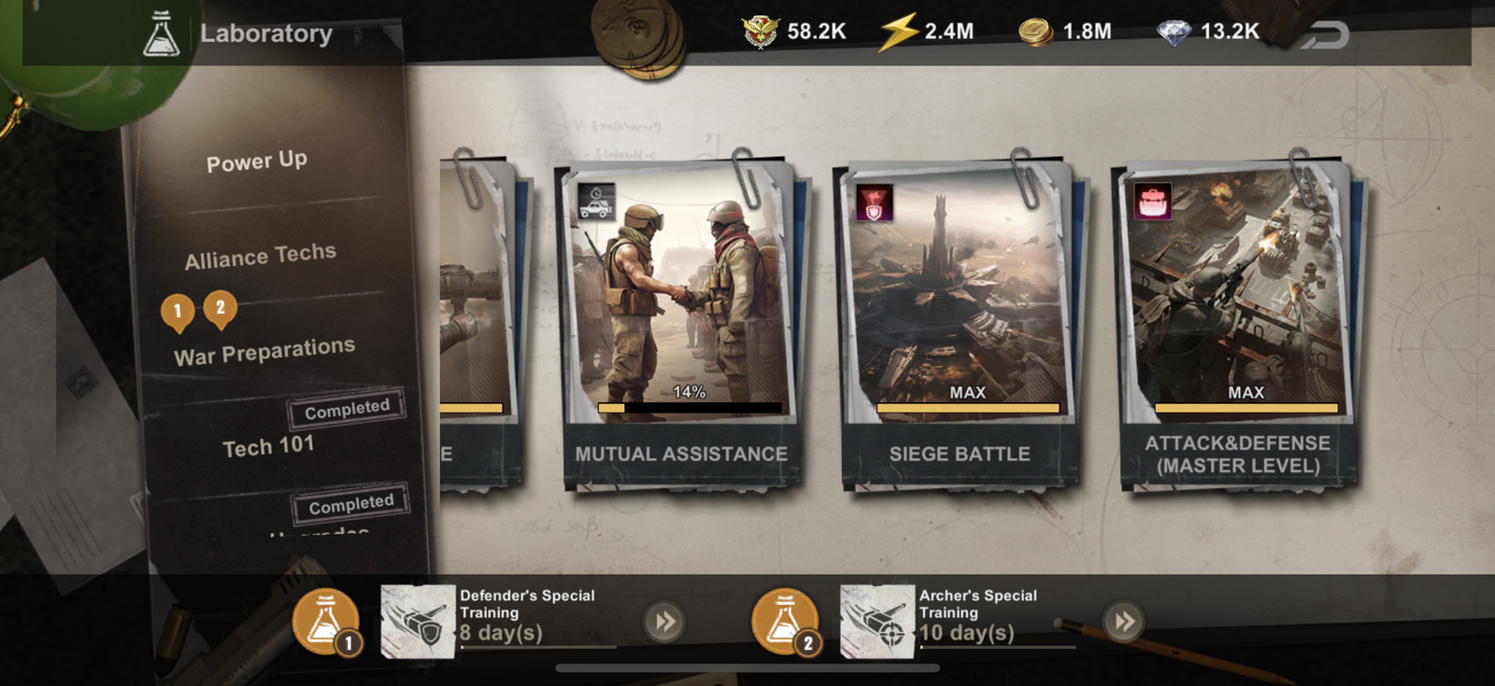Tap the diamond currency icon
This screenshot has width=1495, height=686.
point(1174,34)
